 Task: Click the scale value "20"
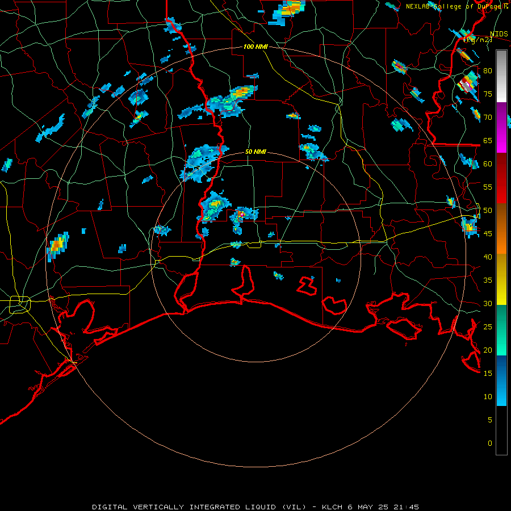click(x=488, y=350)
